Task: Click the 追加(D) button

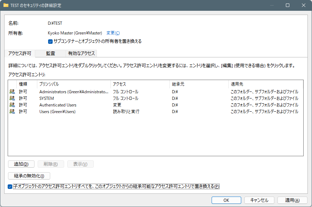Action: tap(21, 164)
